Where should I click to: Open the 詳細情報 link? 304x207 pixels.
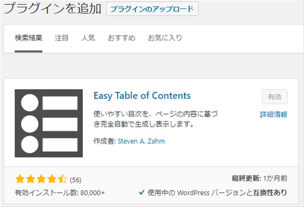point(274,115)
